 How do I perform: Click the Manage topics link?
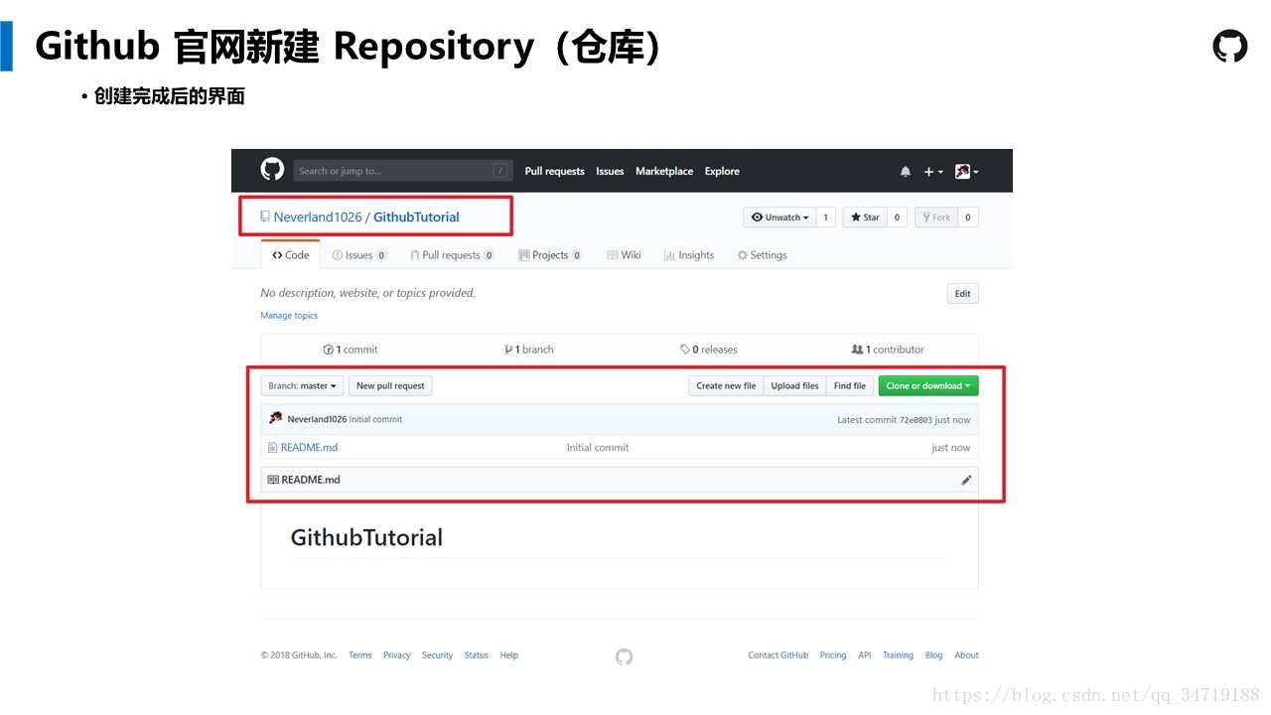click(289, 316)
